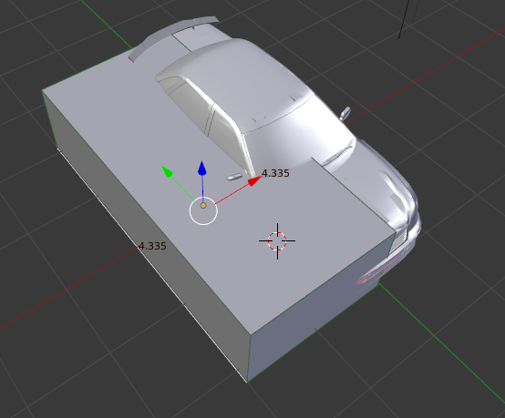Click the blue Z-axis gizmo arrow
The height and width of the screenshot is (418, 505).
pyautogui.click(x=202, y=168)
